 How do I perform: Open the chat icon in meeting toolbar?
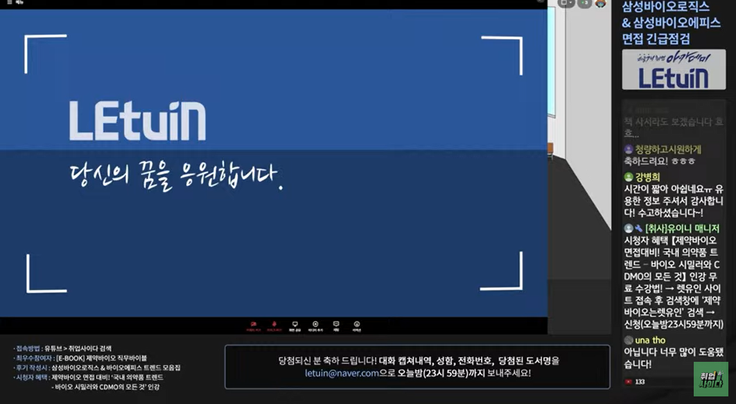336,324
